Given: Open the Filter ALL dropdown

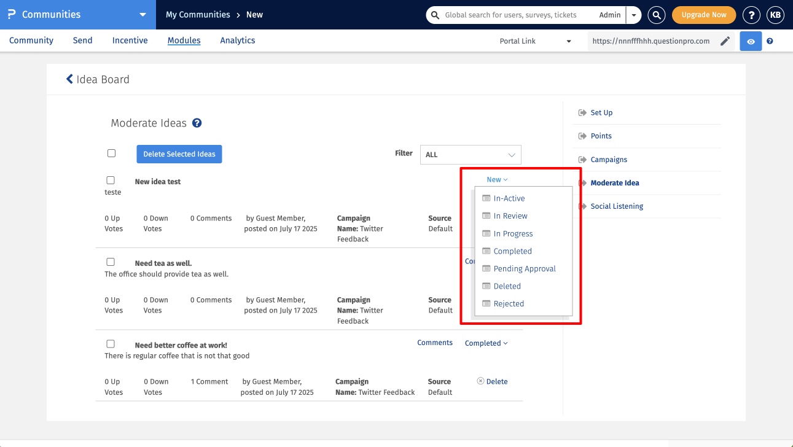Looking at the screenshot, I should [x=471, y=155].
